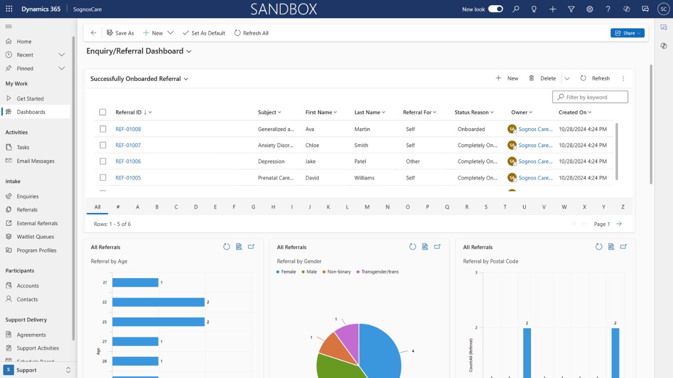673x378 pixels.
Task: Check the REF-01008 row checkbox
Action: pyautogui.click(x=103, y=129)
